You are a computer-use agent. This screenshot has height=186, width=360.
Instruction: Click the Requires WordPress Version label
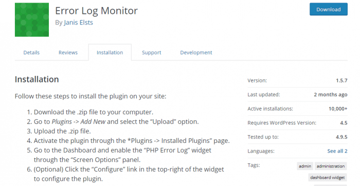(282, 123)
